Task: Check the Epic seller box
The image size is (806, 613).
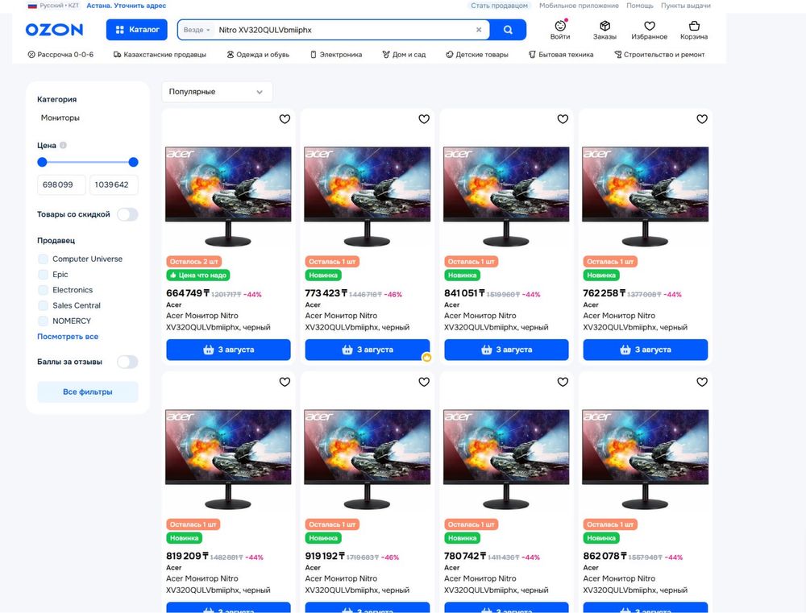Action: [x=44, y=275]
